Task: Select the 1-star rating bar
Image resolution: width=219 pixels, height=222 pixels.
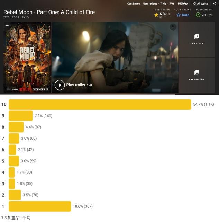Action: [39, 206]
